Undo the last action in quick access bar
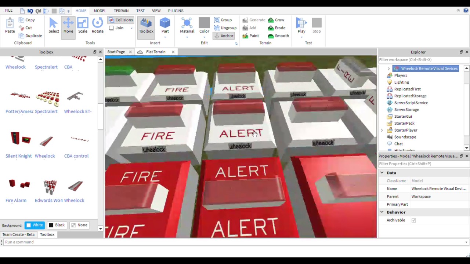Image resolution: width=470 pixels, height=264 pixels. pos(30,11)
